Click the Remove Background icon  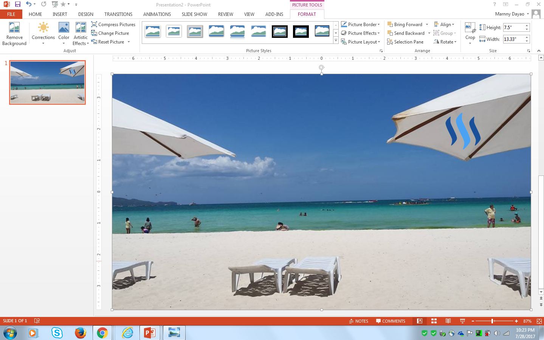(x=14, y=28)
